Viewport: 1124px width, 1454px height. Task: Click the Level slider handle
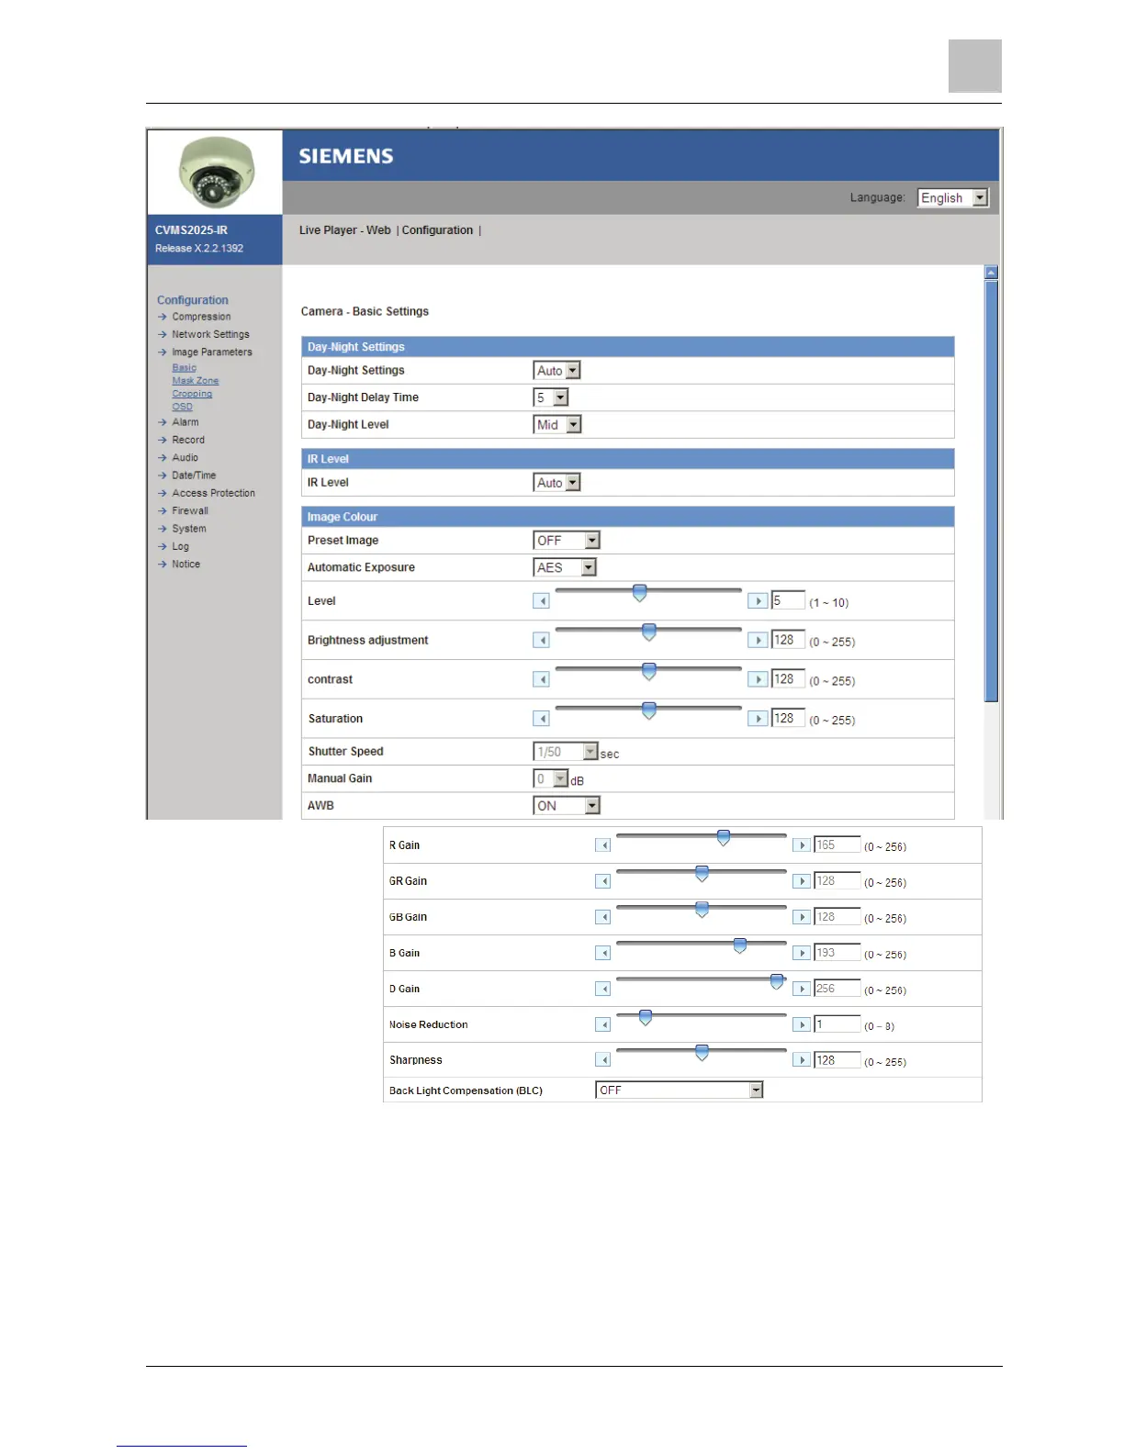[640, 593]
